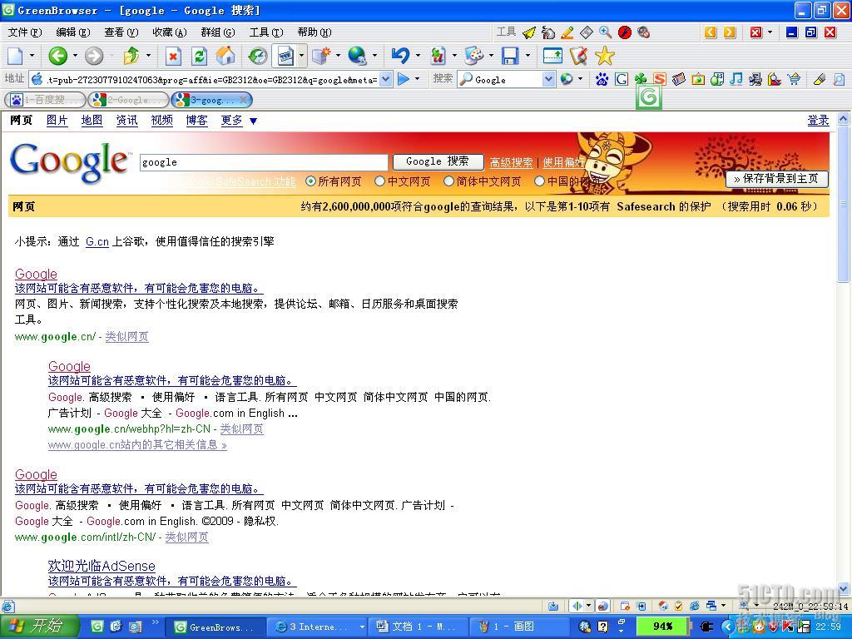Click the New blank page icon
852x639 pixels.
pos(15,56)
